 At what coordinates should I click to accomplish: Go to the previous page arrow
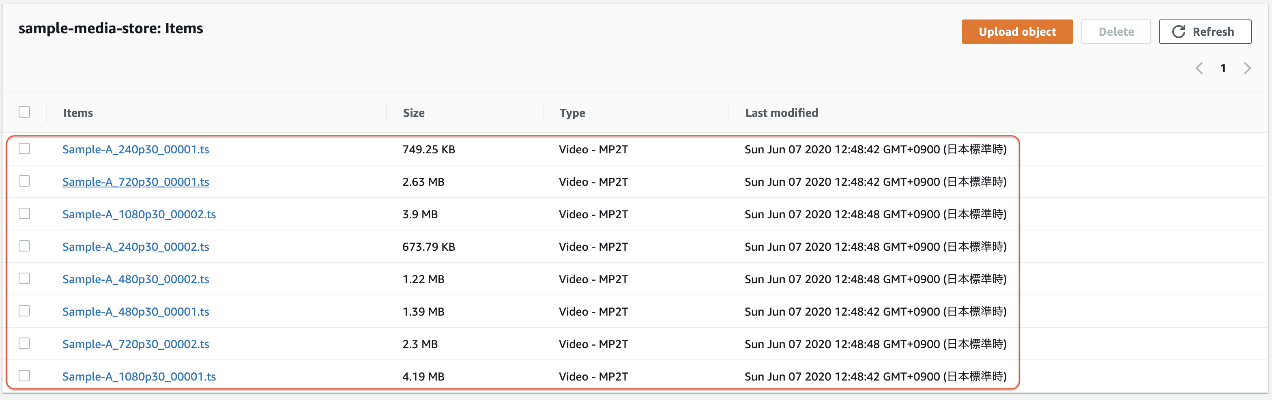pyautogui.click(x=1199, y=68)
